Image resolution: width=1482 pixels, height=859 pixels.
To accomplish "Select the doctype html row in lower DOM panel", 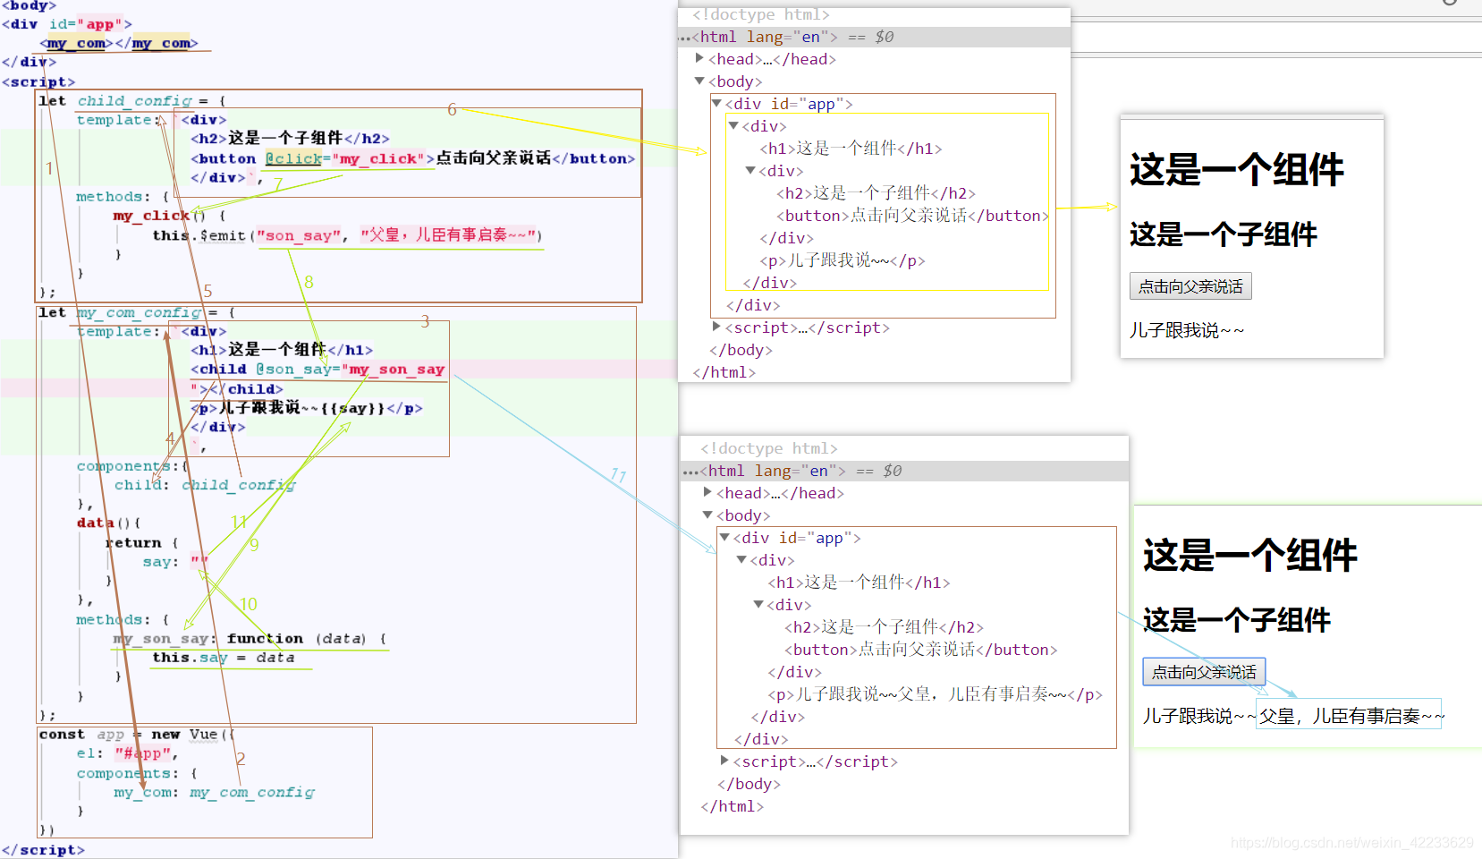I will pos(769,448).
